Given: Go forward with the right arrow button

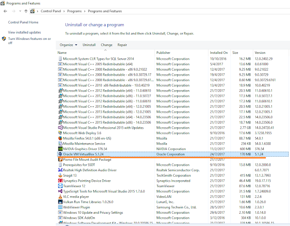Looking at the screenshot, I should tap(14, 11).
